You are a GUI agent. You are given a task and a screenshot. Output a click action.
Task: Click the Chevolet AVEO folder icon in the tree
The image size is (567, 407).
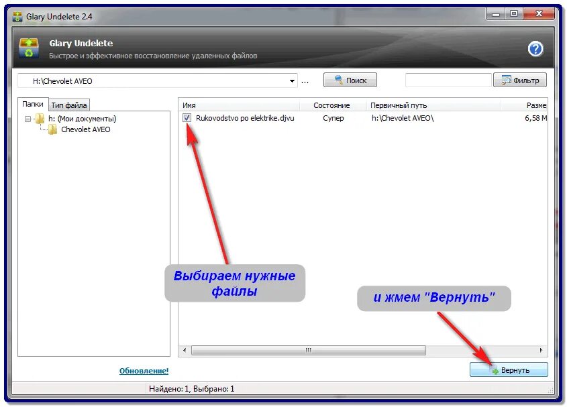(53, 129)
